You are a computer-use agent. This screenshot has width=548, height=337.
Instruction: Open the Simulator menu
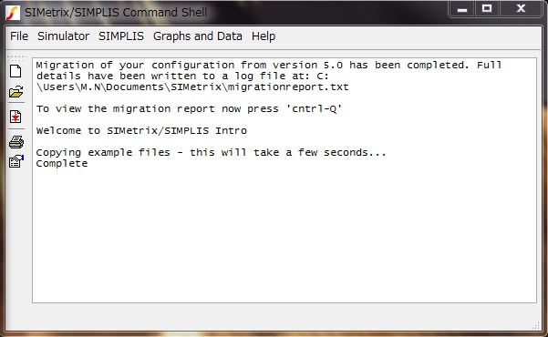[x=63, y=36]
